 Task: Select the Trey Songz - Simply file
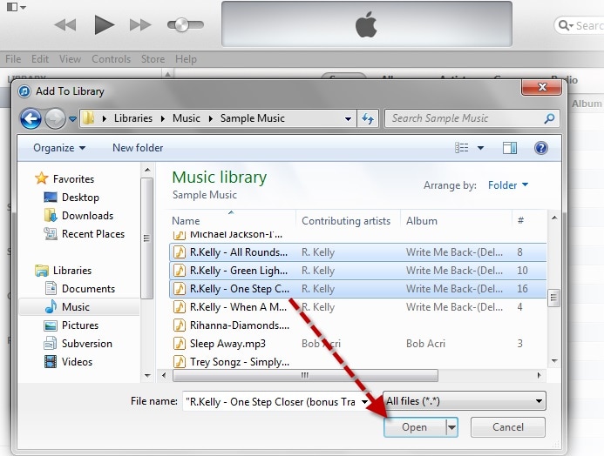coord(358,362)
